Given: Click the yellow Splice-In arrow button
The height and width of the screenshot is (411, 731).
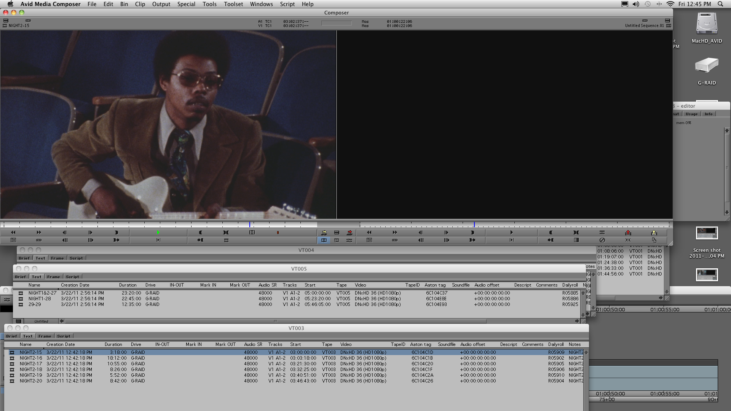Looking at the screenshot, I should pyautogui.click(x=324, y=233).
